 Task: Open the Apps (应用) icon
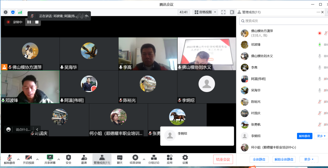click(169, 157)
